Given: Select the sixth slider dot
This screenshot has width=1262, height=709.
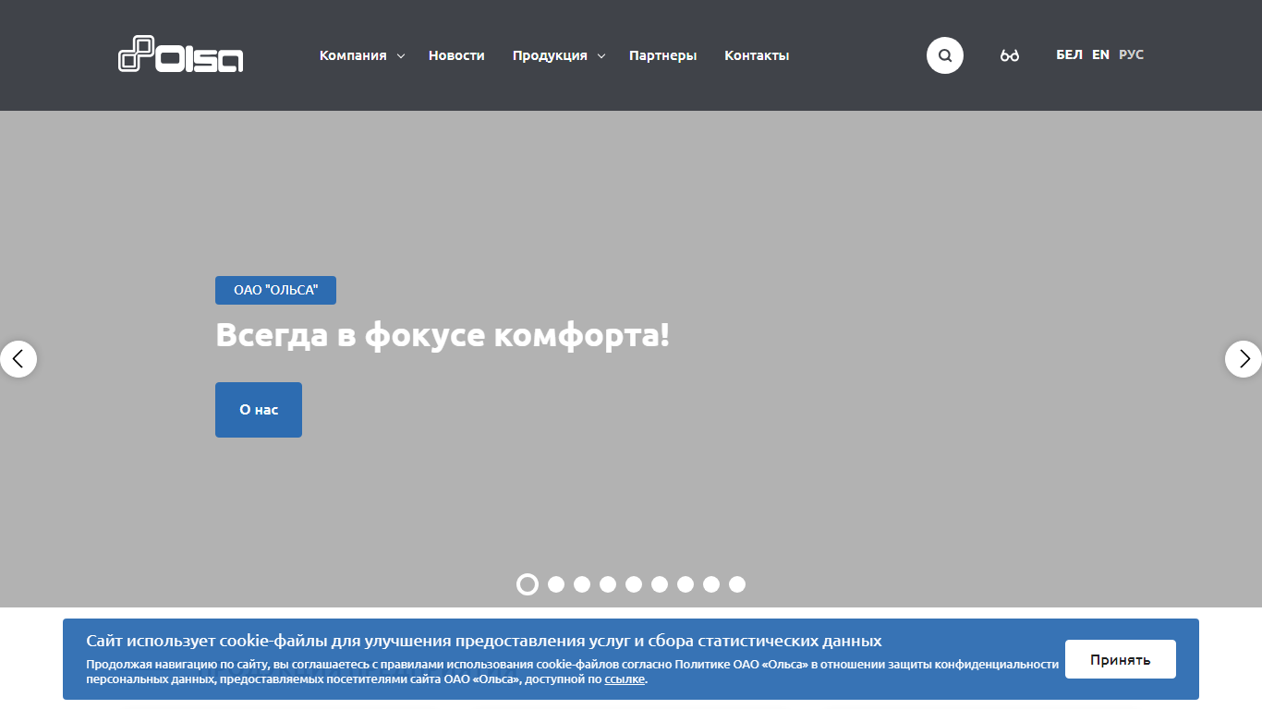Looking at the screenshot, I should 660,584.
